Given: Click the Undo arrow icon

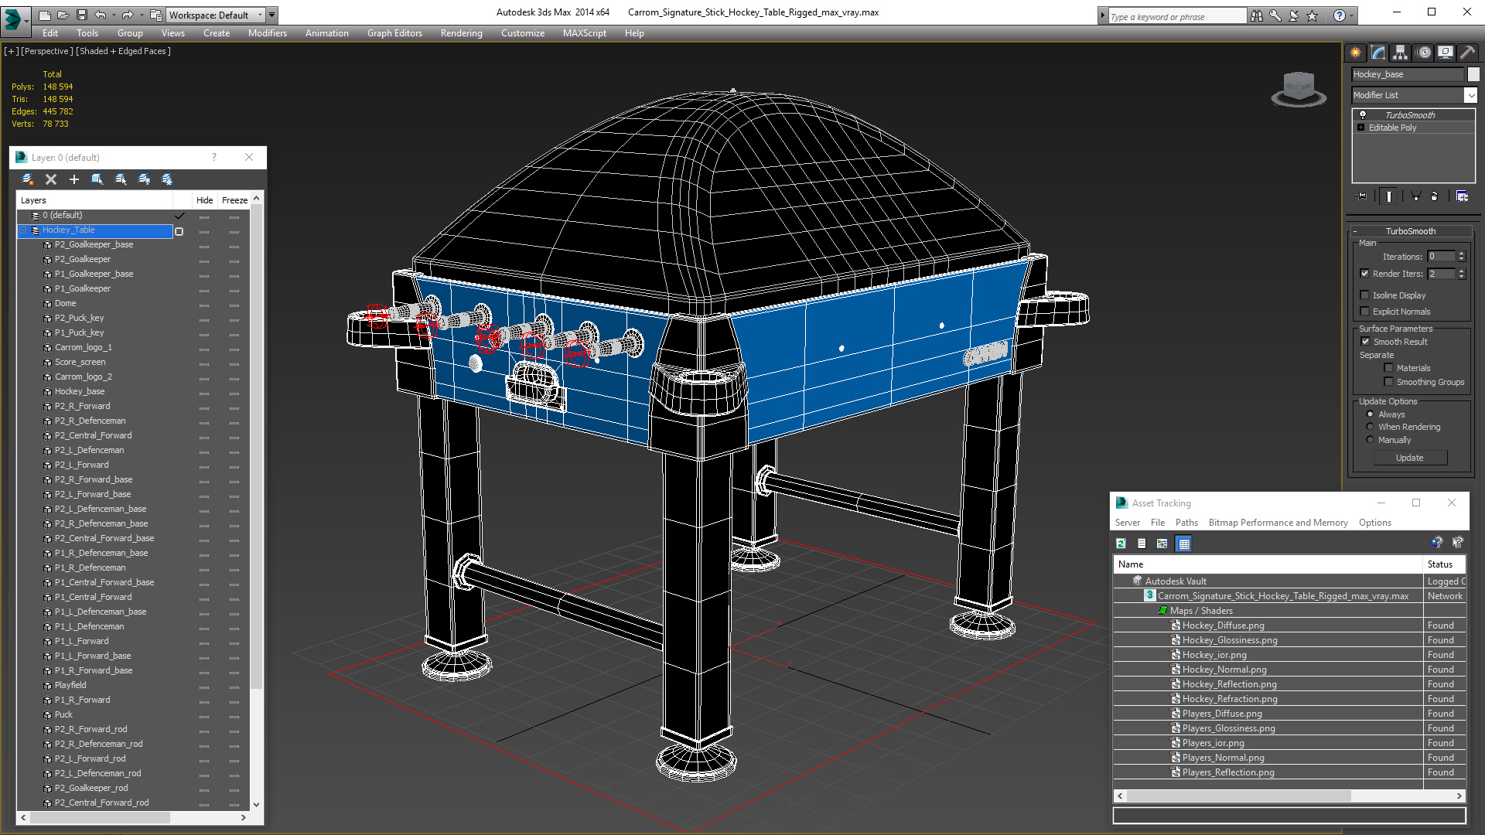Looking at the screenshot, I should (101, 15).
